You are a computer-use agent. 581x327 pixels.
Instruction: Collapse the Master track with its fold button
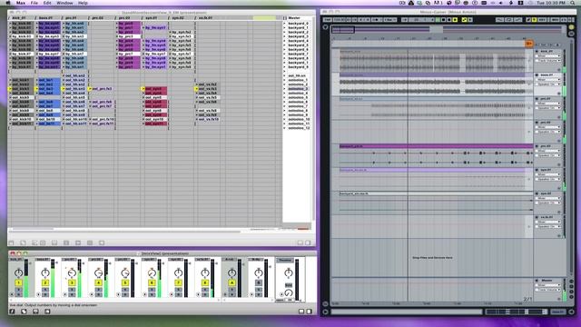coord(537,281)
